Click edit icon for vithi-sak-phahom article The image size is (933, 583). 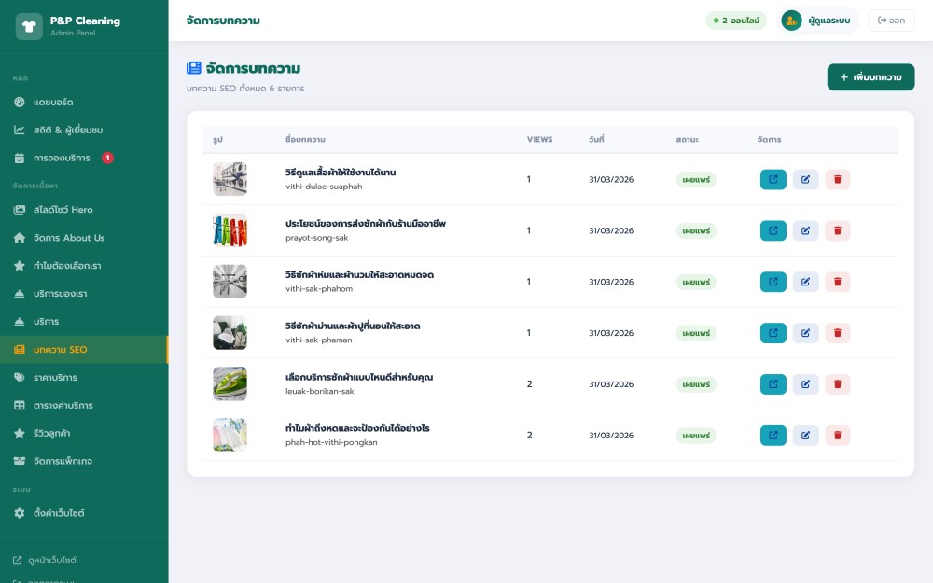tap(805, 282)
